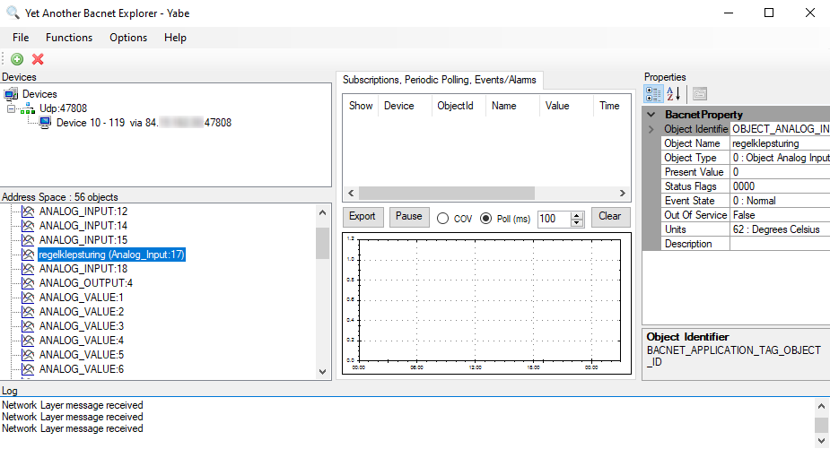Click the Property Pages icon

point(700,93)
